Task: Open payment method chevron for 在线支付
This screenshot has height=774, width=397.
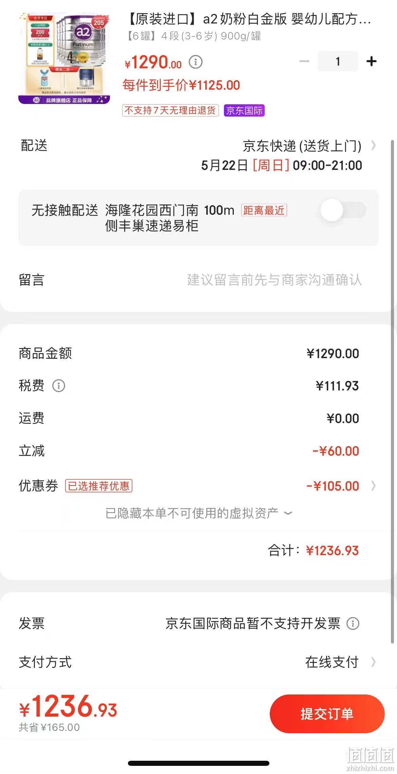Action: coord(374,662)
